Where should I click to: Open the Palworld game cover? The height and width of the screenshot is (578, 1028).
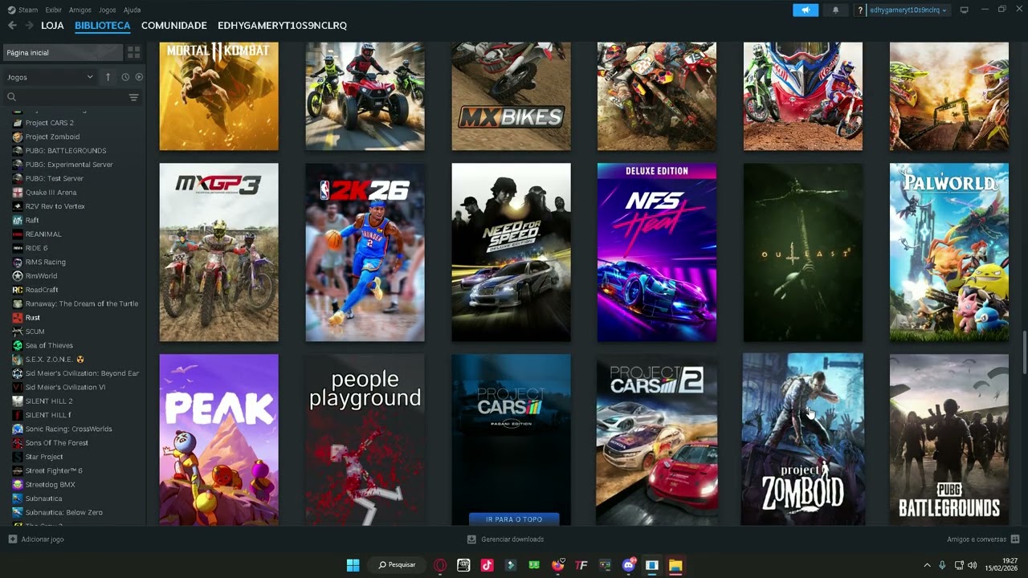(949, 252)
